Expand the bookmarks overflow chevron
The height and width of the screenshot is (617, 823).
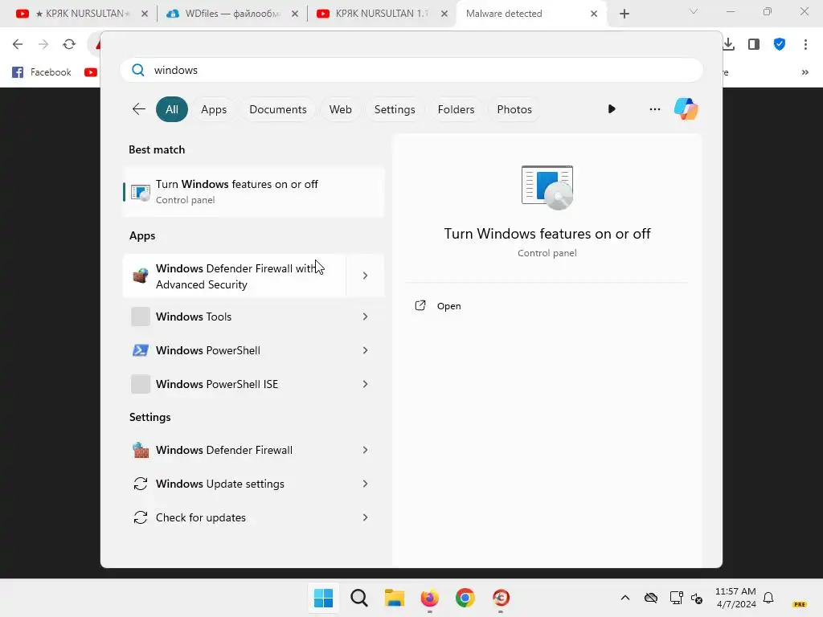[x=805, y=72]
